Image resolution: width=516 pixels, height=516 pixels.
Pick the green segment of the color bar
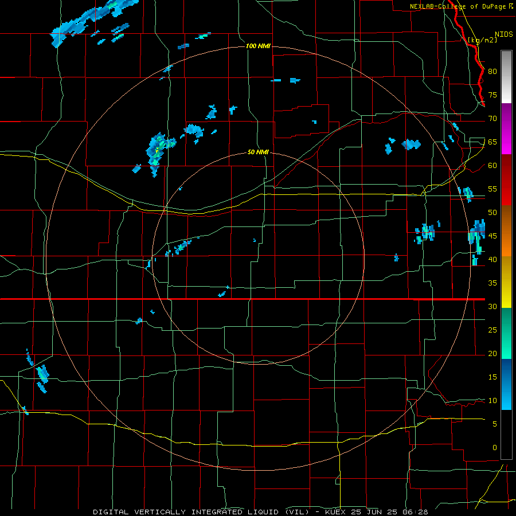[506, 333]
